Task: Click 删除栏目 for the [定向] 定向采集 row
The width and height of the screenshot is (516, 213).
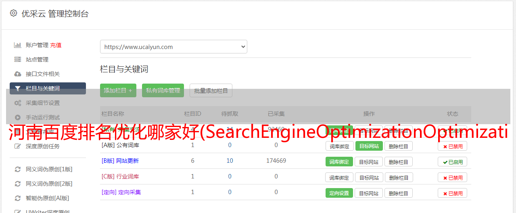Action: pyautogui.click(x=399, y=193)
